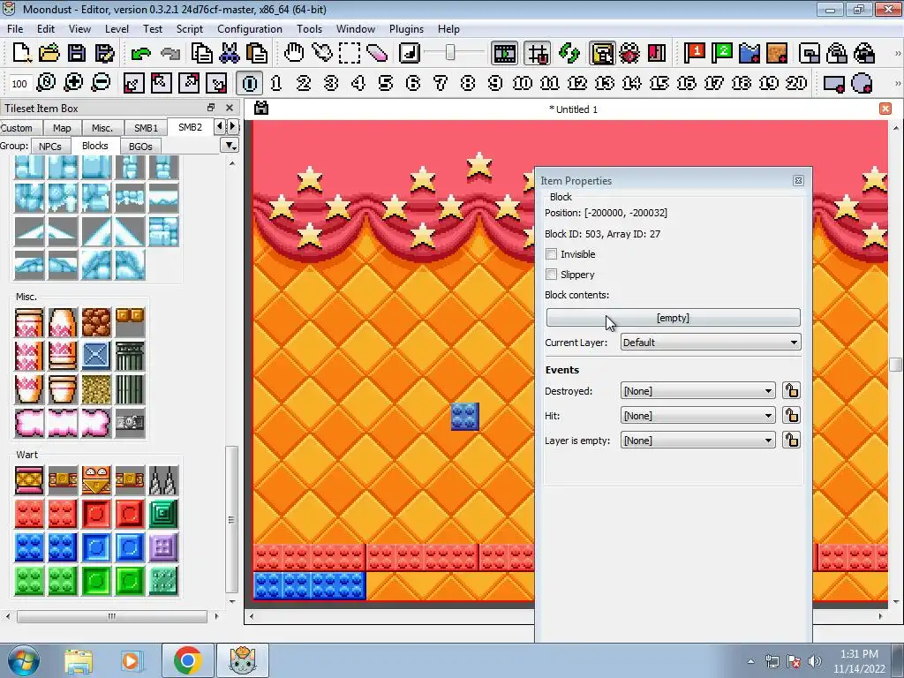The height and width of the screenshot is (678, 904).
Task: Open the Level menu
Action: [117, 29]
